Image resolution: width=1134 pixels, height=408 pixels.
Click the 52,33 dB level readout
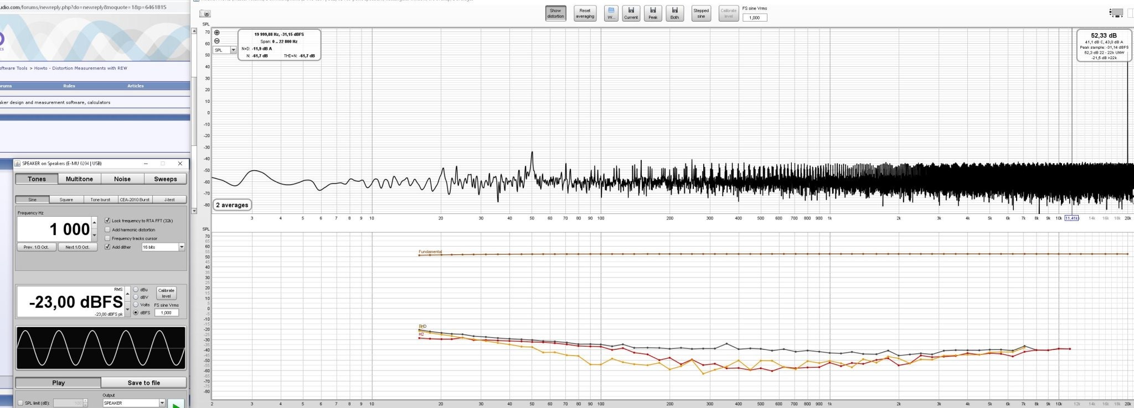pos(1104,35)
